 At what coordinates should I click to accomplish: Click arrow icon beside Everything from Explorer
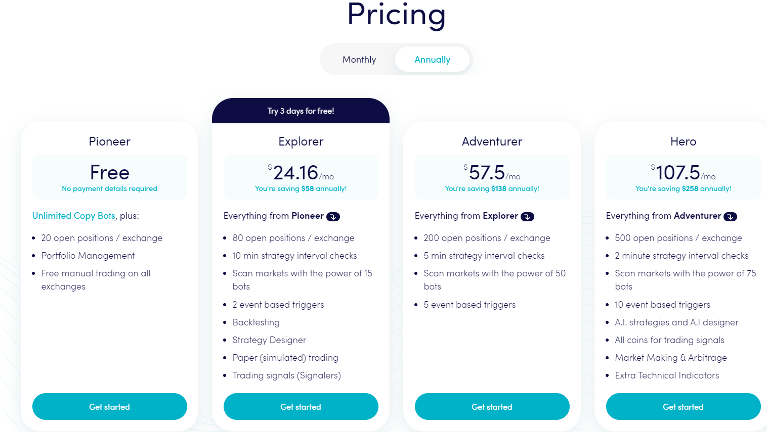pyautogui.click(x=527, y=217)
